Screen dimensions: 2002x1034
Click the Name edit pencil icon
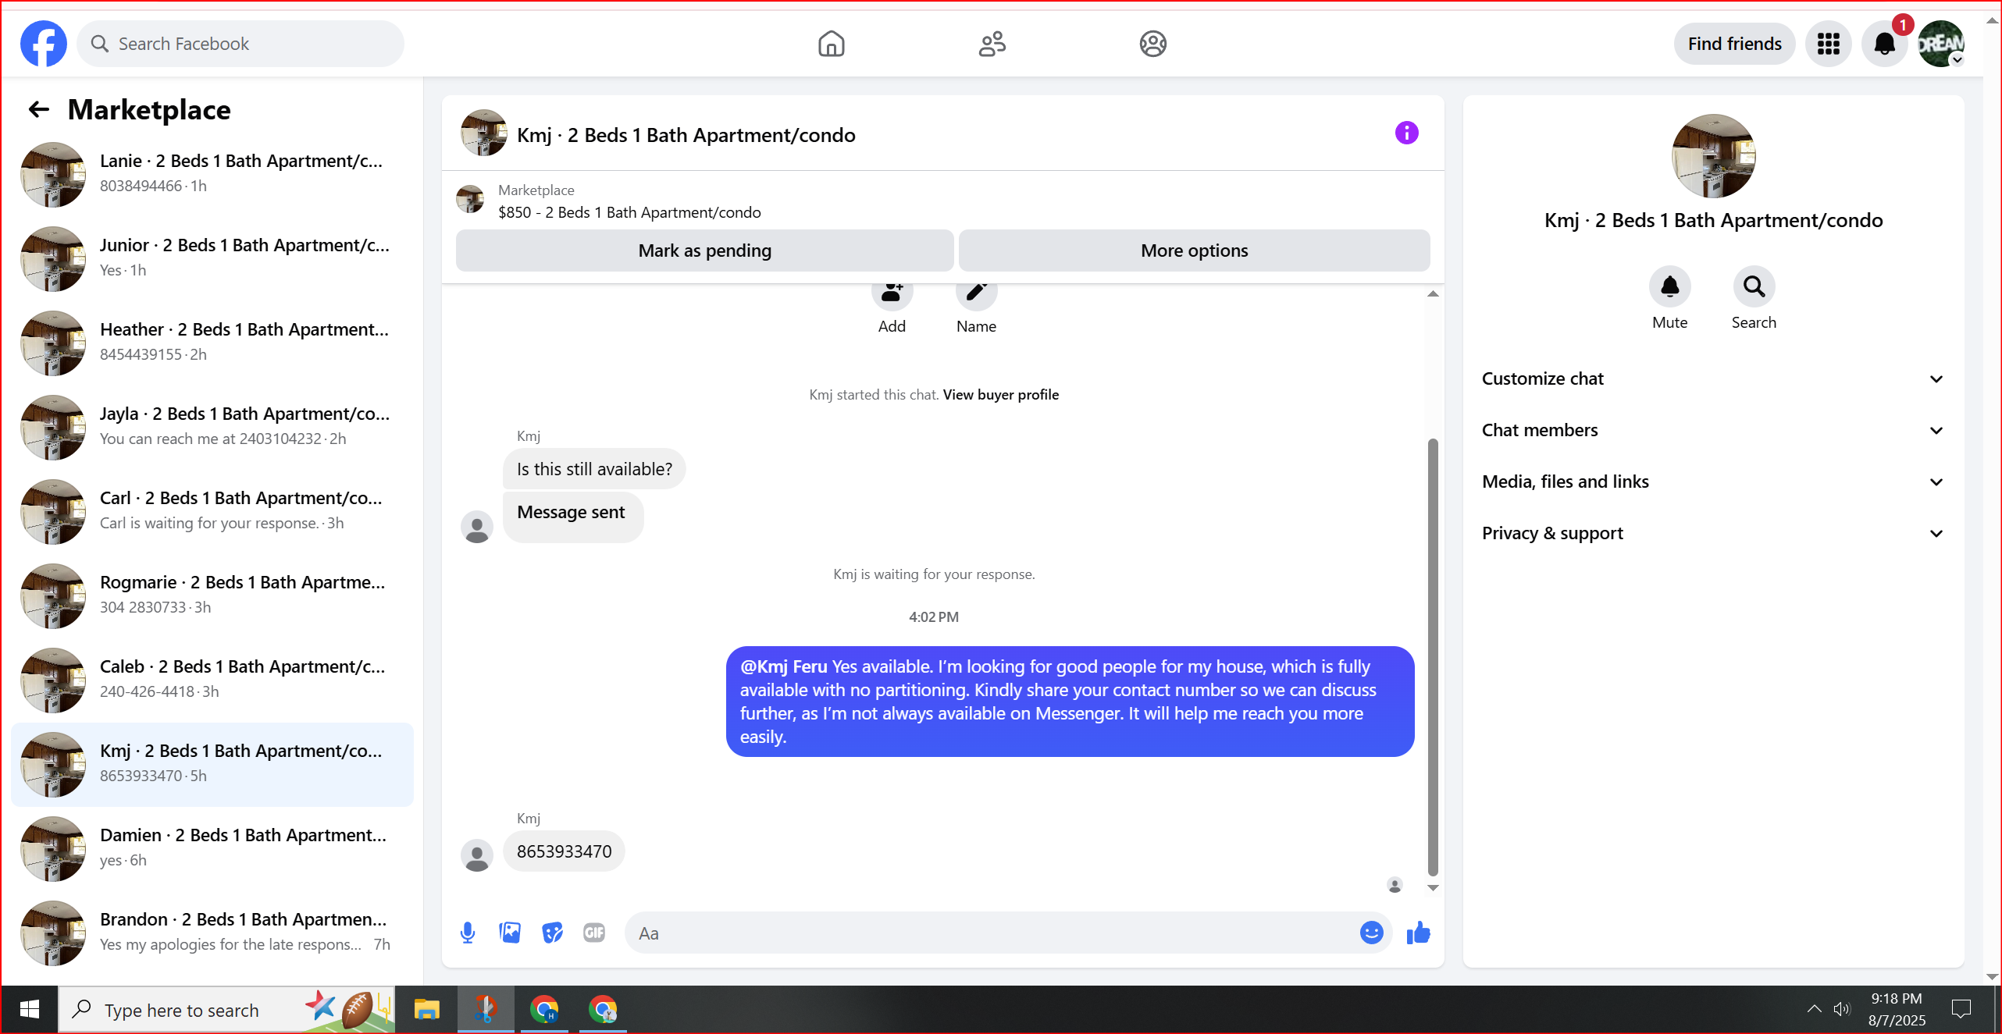976,294
